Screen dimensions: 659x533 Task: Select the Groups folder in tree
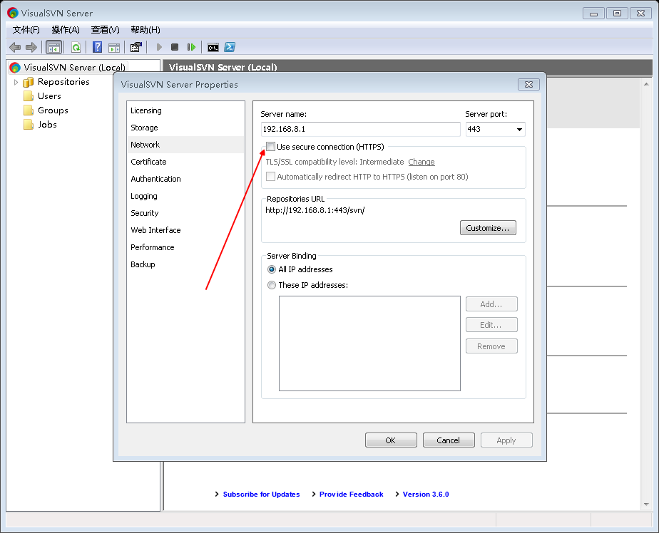tap(53, 110)
